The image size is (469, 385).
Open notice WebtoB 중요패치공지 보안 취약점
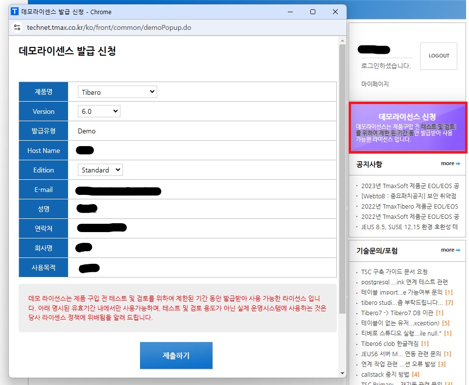(409, 196)
